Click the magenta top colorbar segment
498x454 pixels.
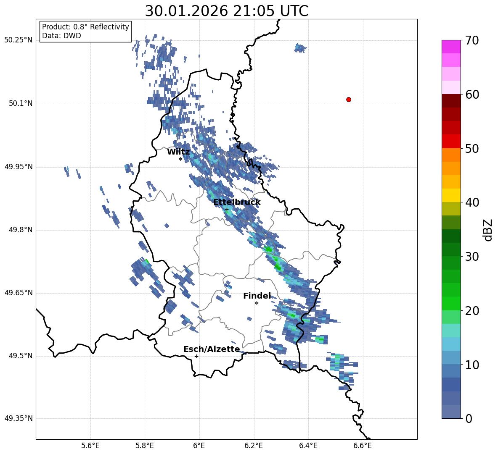[451, 47]
